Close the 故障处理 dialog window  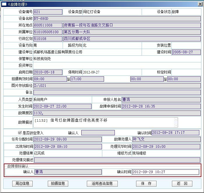click(200, 4)
